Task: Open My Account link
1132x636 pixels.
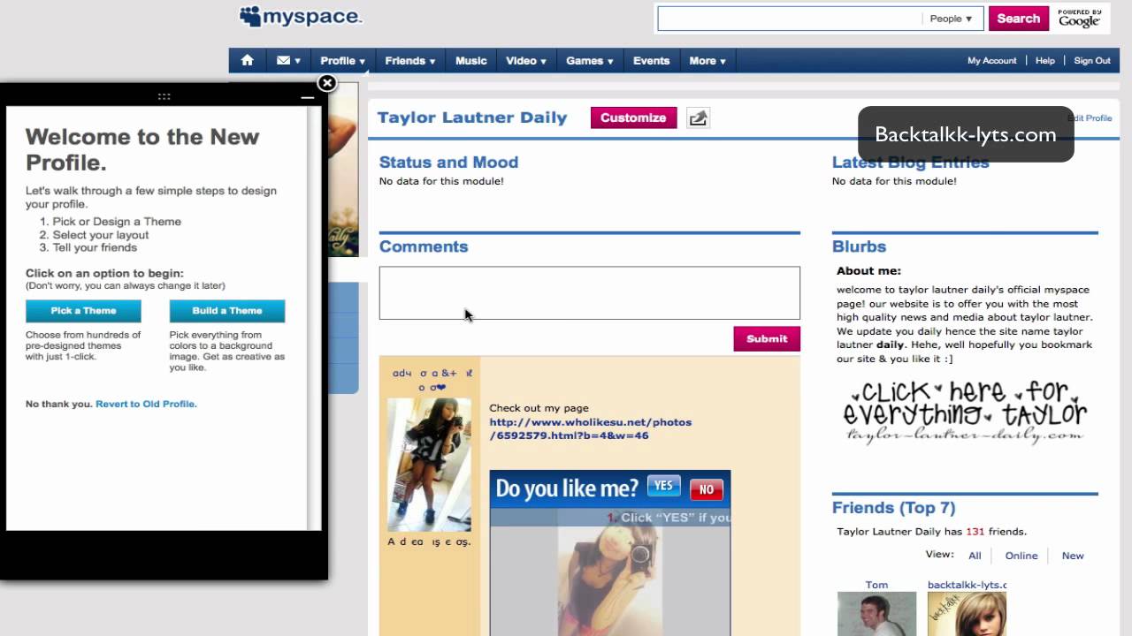Action: (992, 61)
